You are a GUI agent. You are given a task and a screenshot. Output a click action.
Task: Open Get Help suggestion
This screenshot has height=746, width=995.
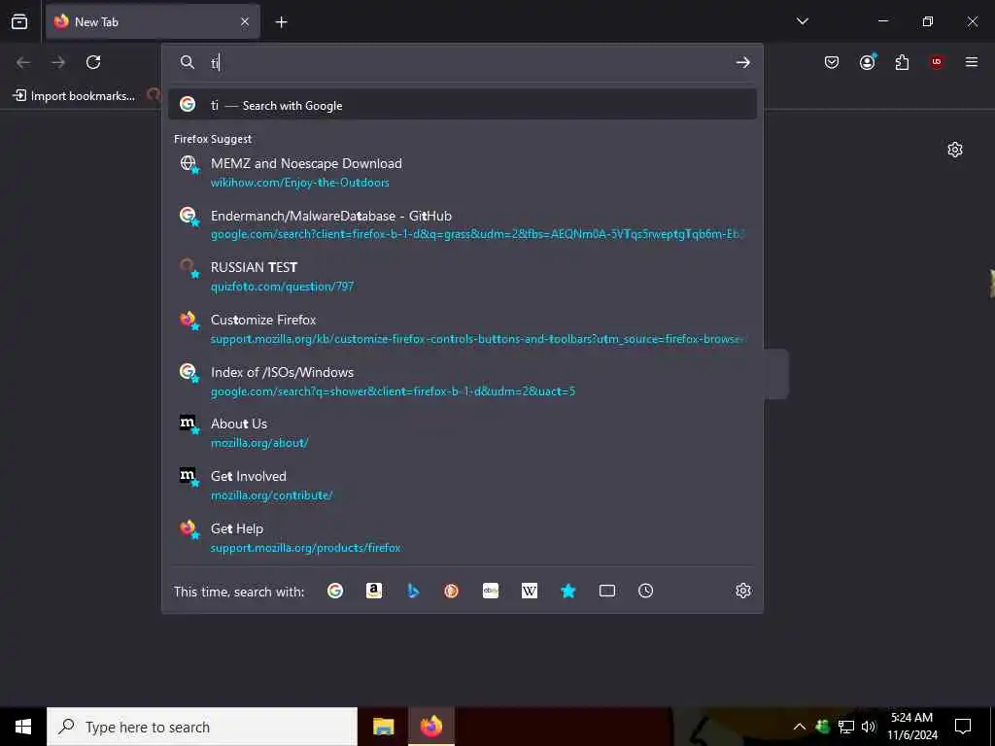click(x=462, y=537)
